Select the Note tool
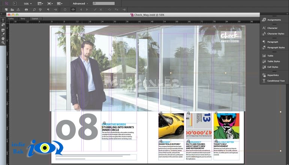 (3, 30)
